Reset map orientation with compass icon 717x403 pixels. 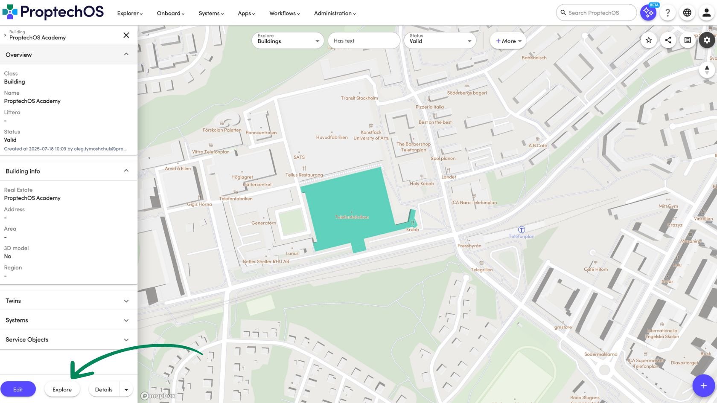[x=707, y=70]
